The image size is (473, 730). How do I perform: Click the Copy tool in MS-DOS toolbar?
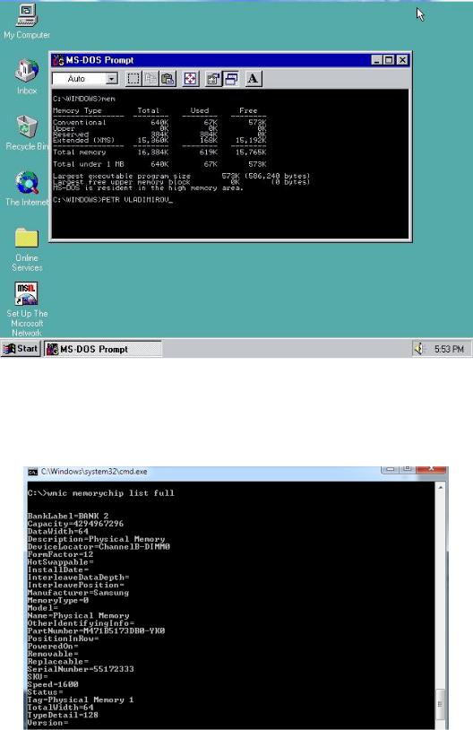point(150,79)
